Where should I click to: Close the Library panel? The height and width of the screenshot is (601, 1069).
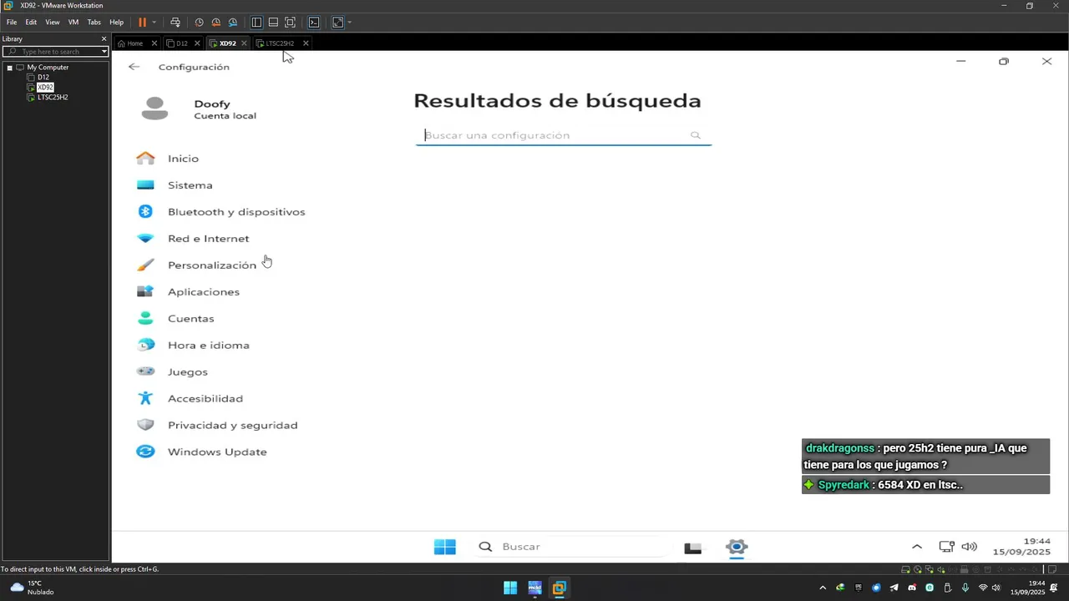click(x=104, y=39)
